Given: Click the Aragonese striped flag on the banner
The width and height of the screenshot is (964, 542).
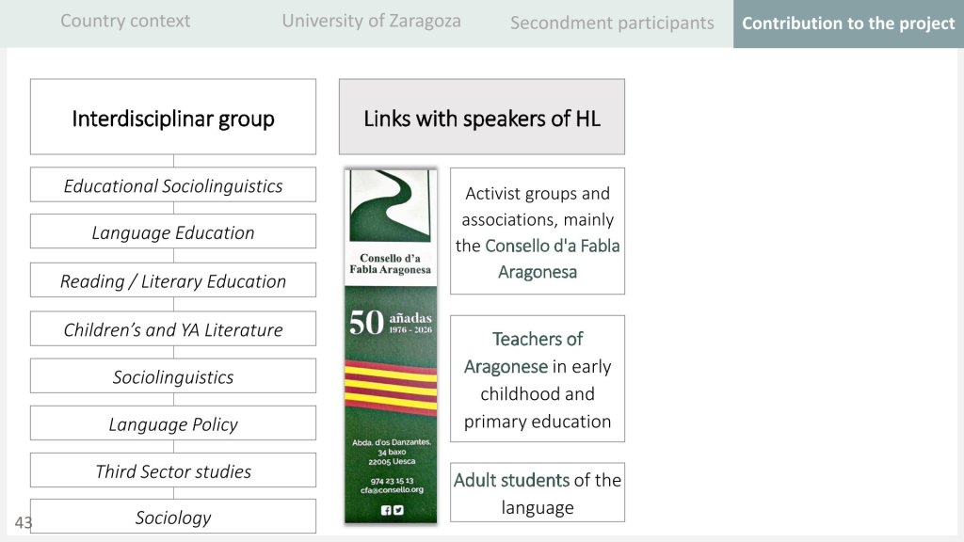Looking at the screenshot, I should point(390,388).
